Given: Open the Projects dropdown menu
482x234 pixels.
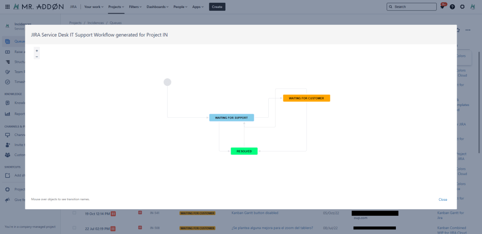Looking at the screenshot, I should coord(116,7).
